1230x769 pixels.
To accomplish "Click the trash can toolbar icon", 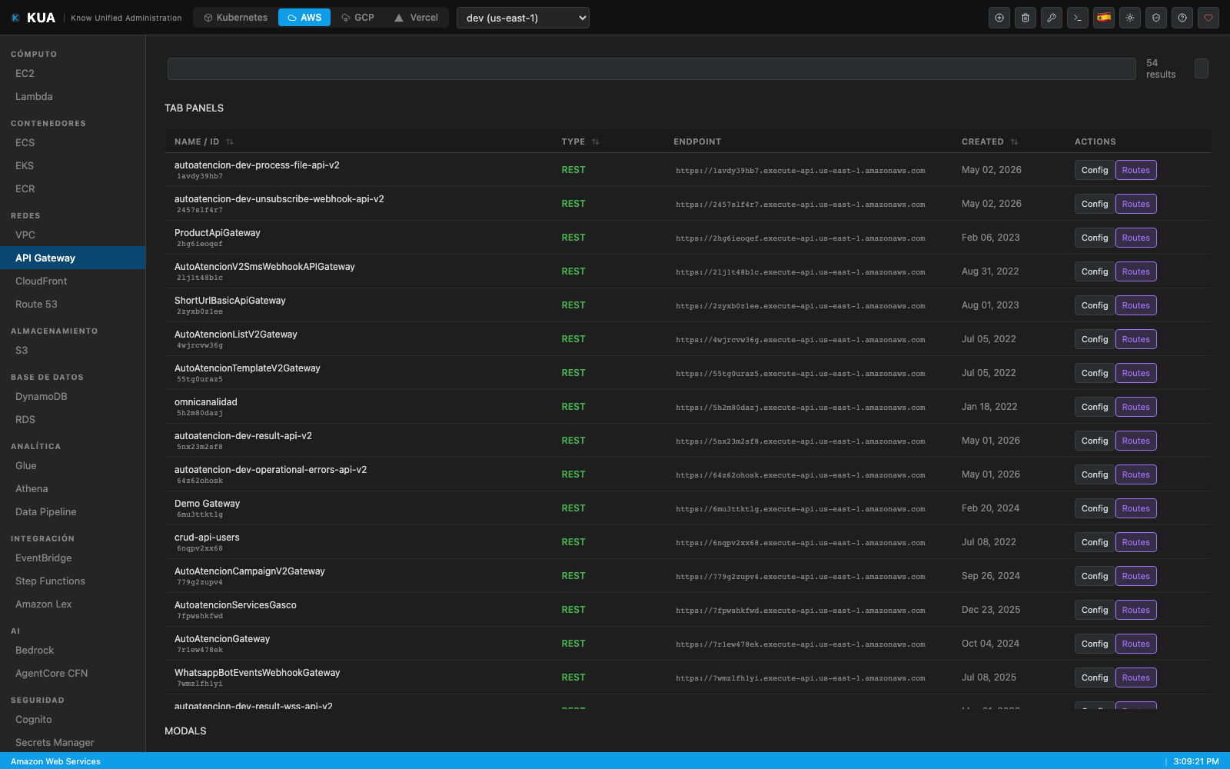I will click(x=1026, y=18).
